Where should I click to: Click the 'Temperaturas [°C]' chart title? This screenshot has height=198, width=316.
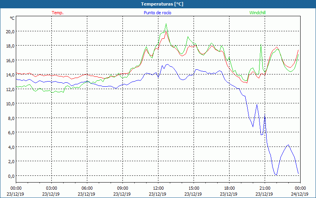pyautogui.click(x=162, y=4)
